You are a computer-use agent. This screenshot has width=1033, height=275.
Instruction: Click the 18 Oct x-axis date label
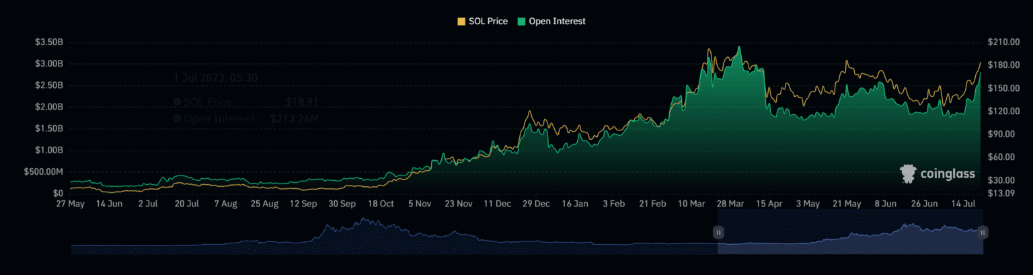click(381, 203)
